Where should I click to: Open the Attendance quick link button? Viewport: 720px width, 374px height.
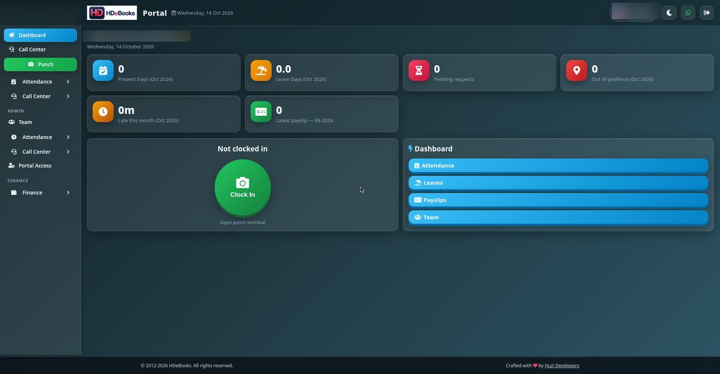558,165
